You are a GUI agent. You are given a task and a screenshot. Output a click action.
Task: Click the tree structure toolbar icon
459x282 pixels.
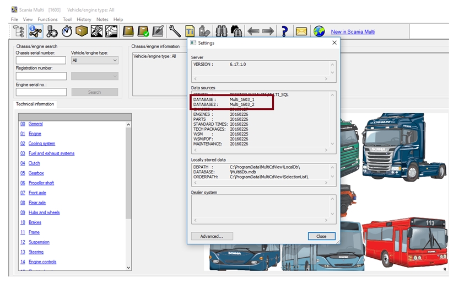[x=19, y=31]
